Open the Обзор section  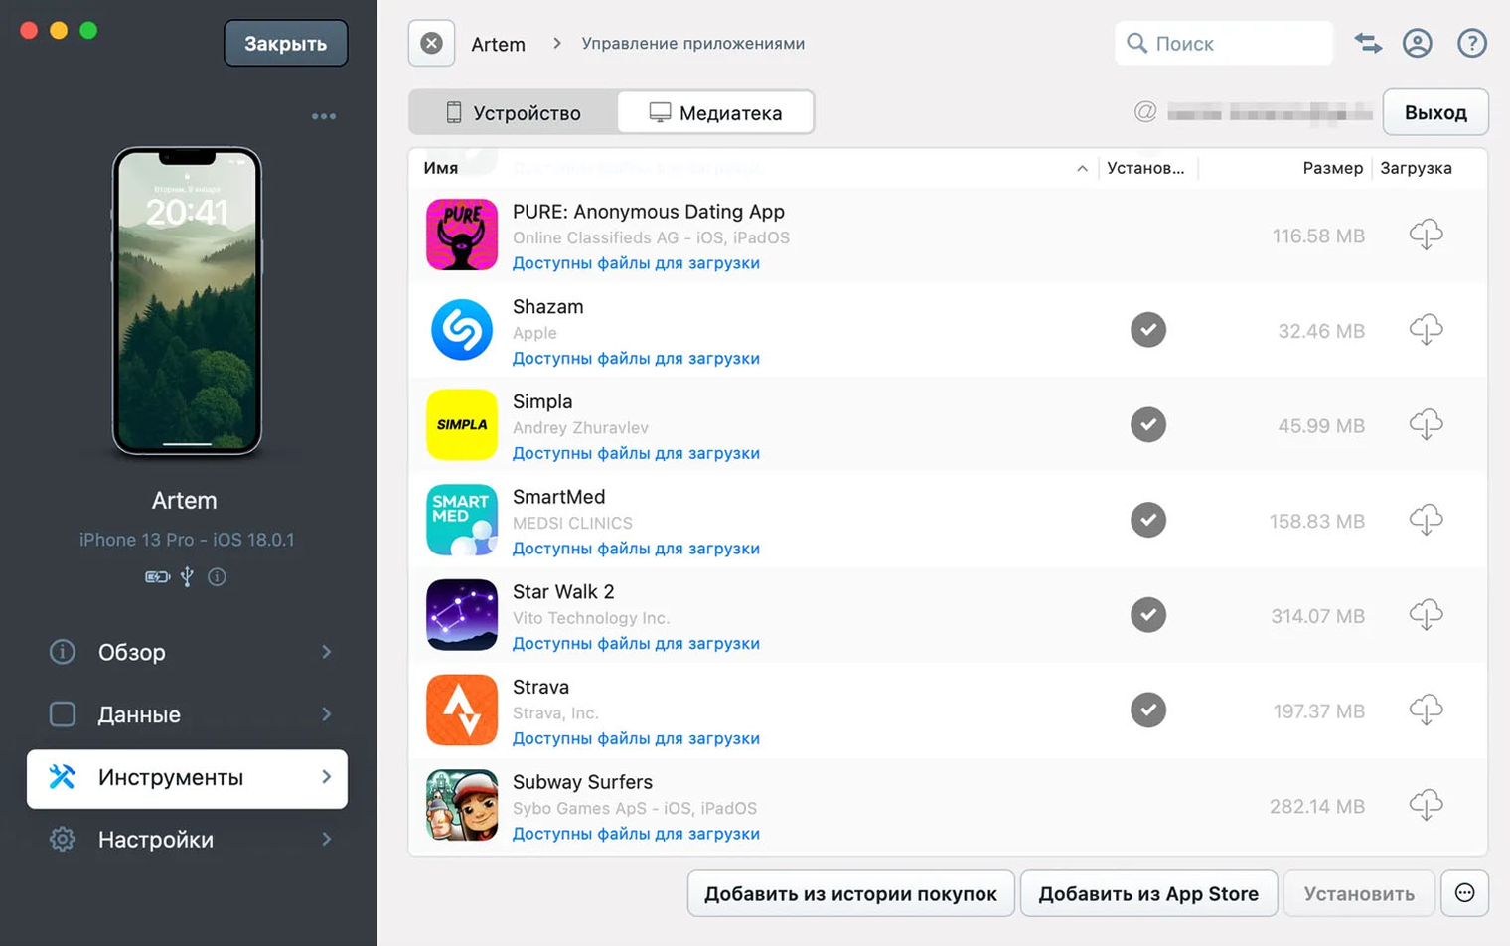coord(187,652)
